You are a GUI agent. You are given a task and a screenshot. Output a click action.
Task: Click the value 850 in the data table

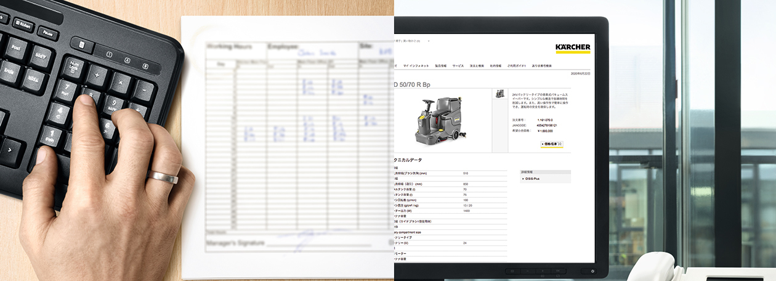coord(466,184)
